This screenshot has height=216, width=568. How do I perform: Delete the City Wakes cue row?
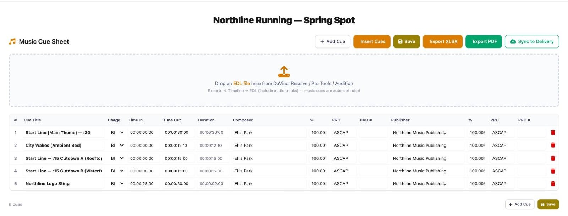tap(553, 145)
